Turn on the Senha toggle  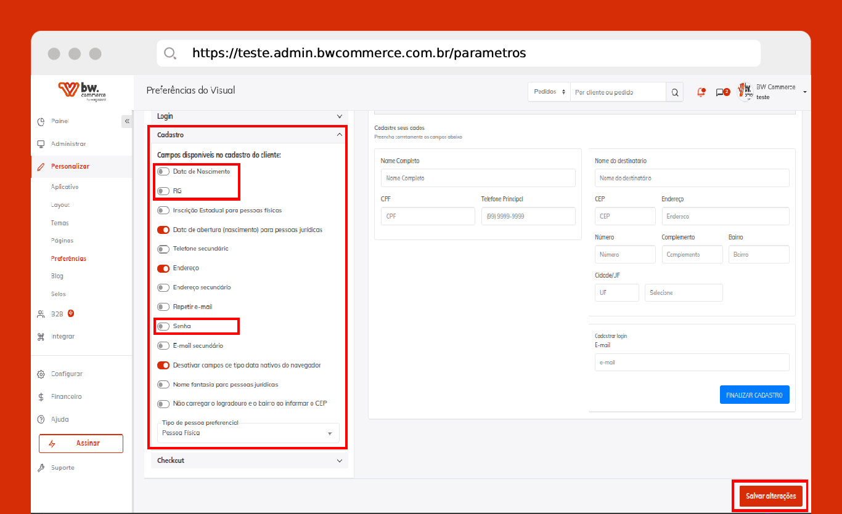[163, 326]
